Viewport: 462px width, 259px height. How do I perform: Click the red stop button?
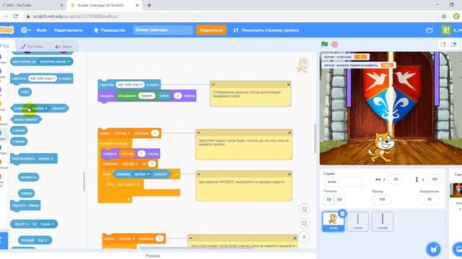(x=335, y=45)
